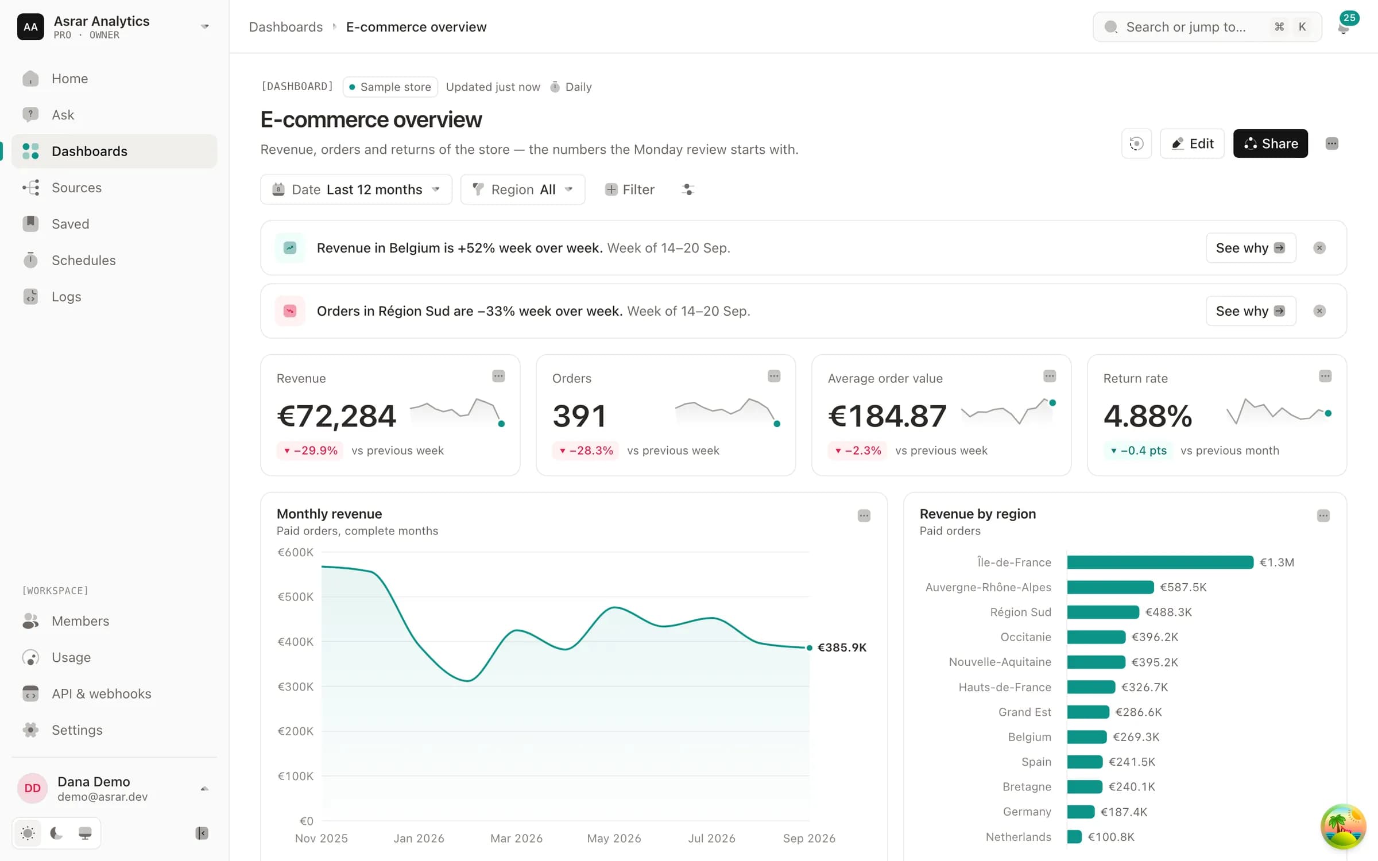Switch to light theme
The width and height of the screenshot is (1378, 861).
click(28, 833)
